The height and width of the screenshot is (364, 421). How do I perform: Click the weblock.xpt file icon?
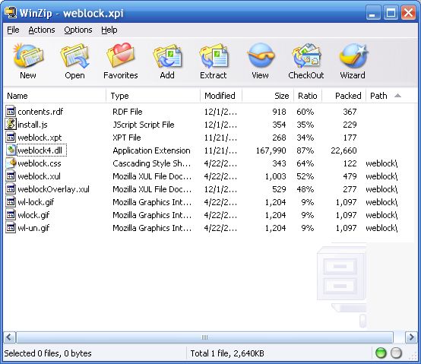[x=11, y=138]
